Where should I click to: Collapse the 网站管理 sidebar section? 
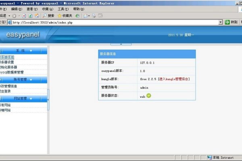(x=23, y=99)
